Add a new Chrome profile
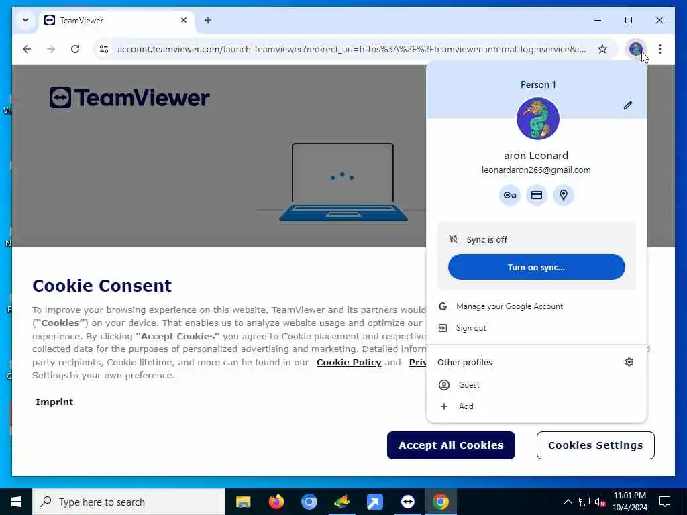The height and width of the screenshot is (515, 687). tap(536, 406)
